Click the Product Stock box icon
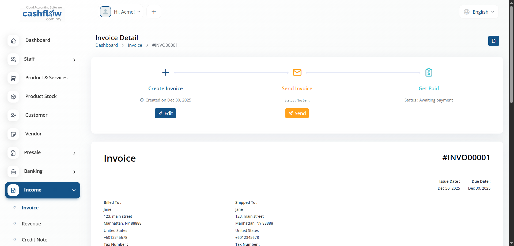 13,97
